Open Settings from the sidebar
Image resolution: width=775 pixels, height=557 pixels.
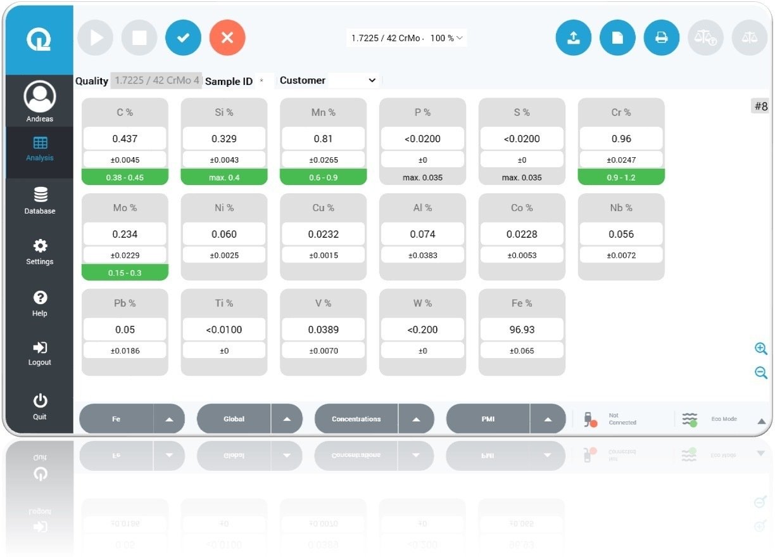point(40,252)
